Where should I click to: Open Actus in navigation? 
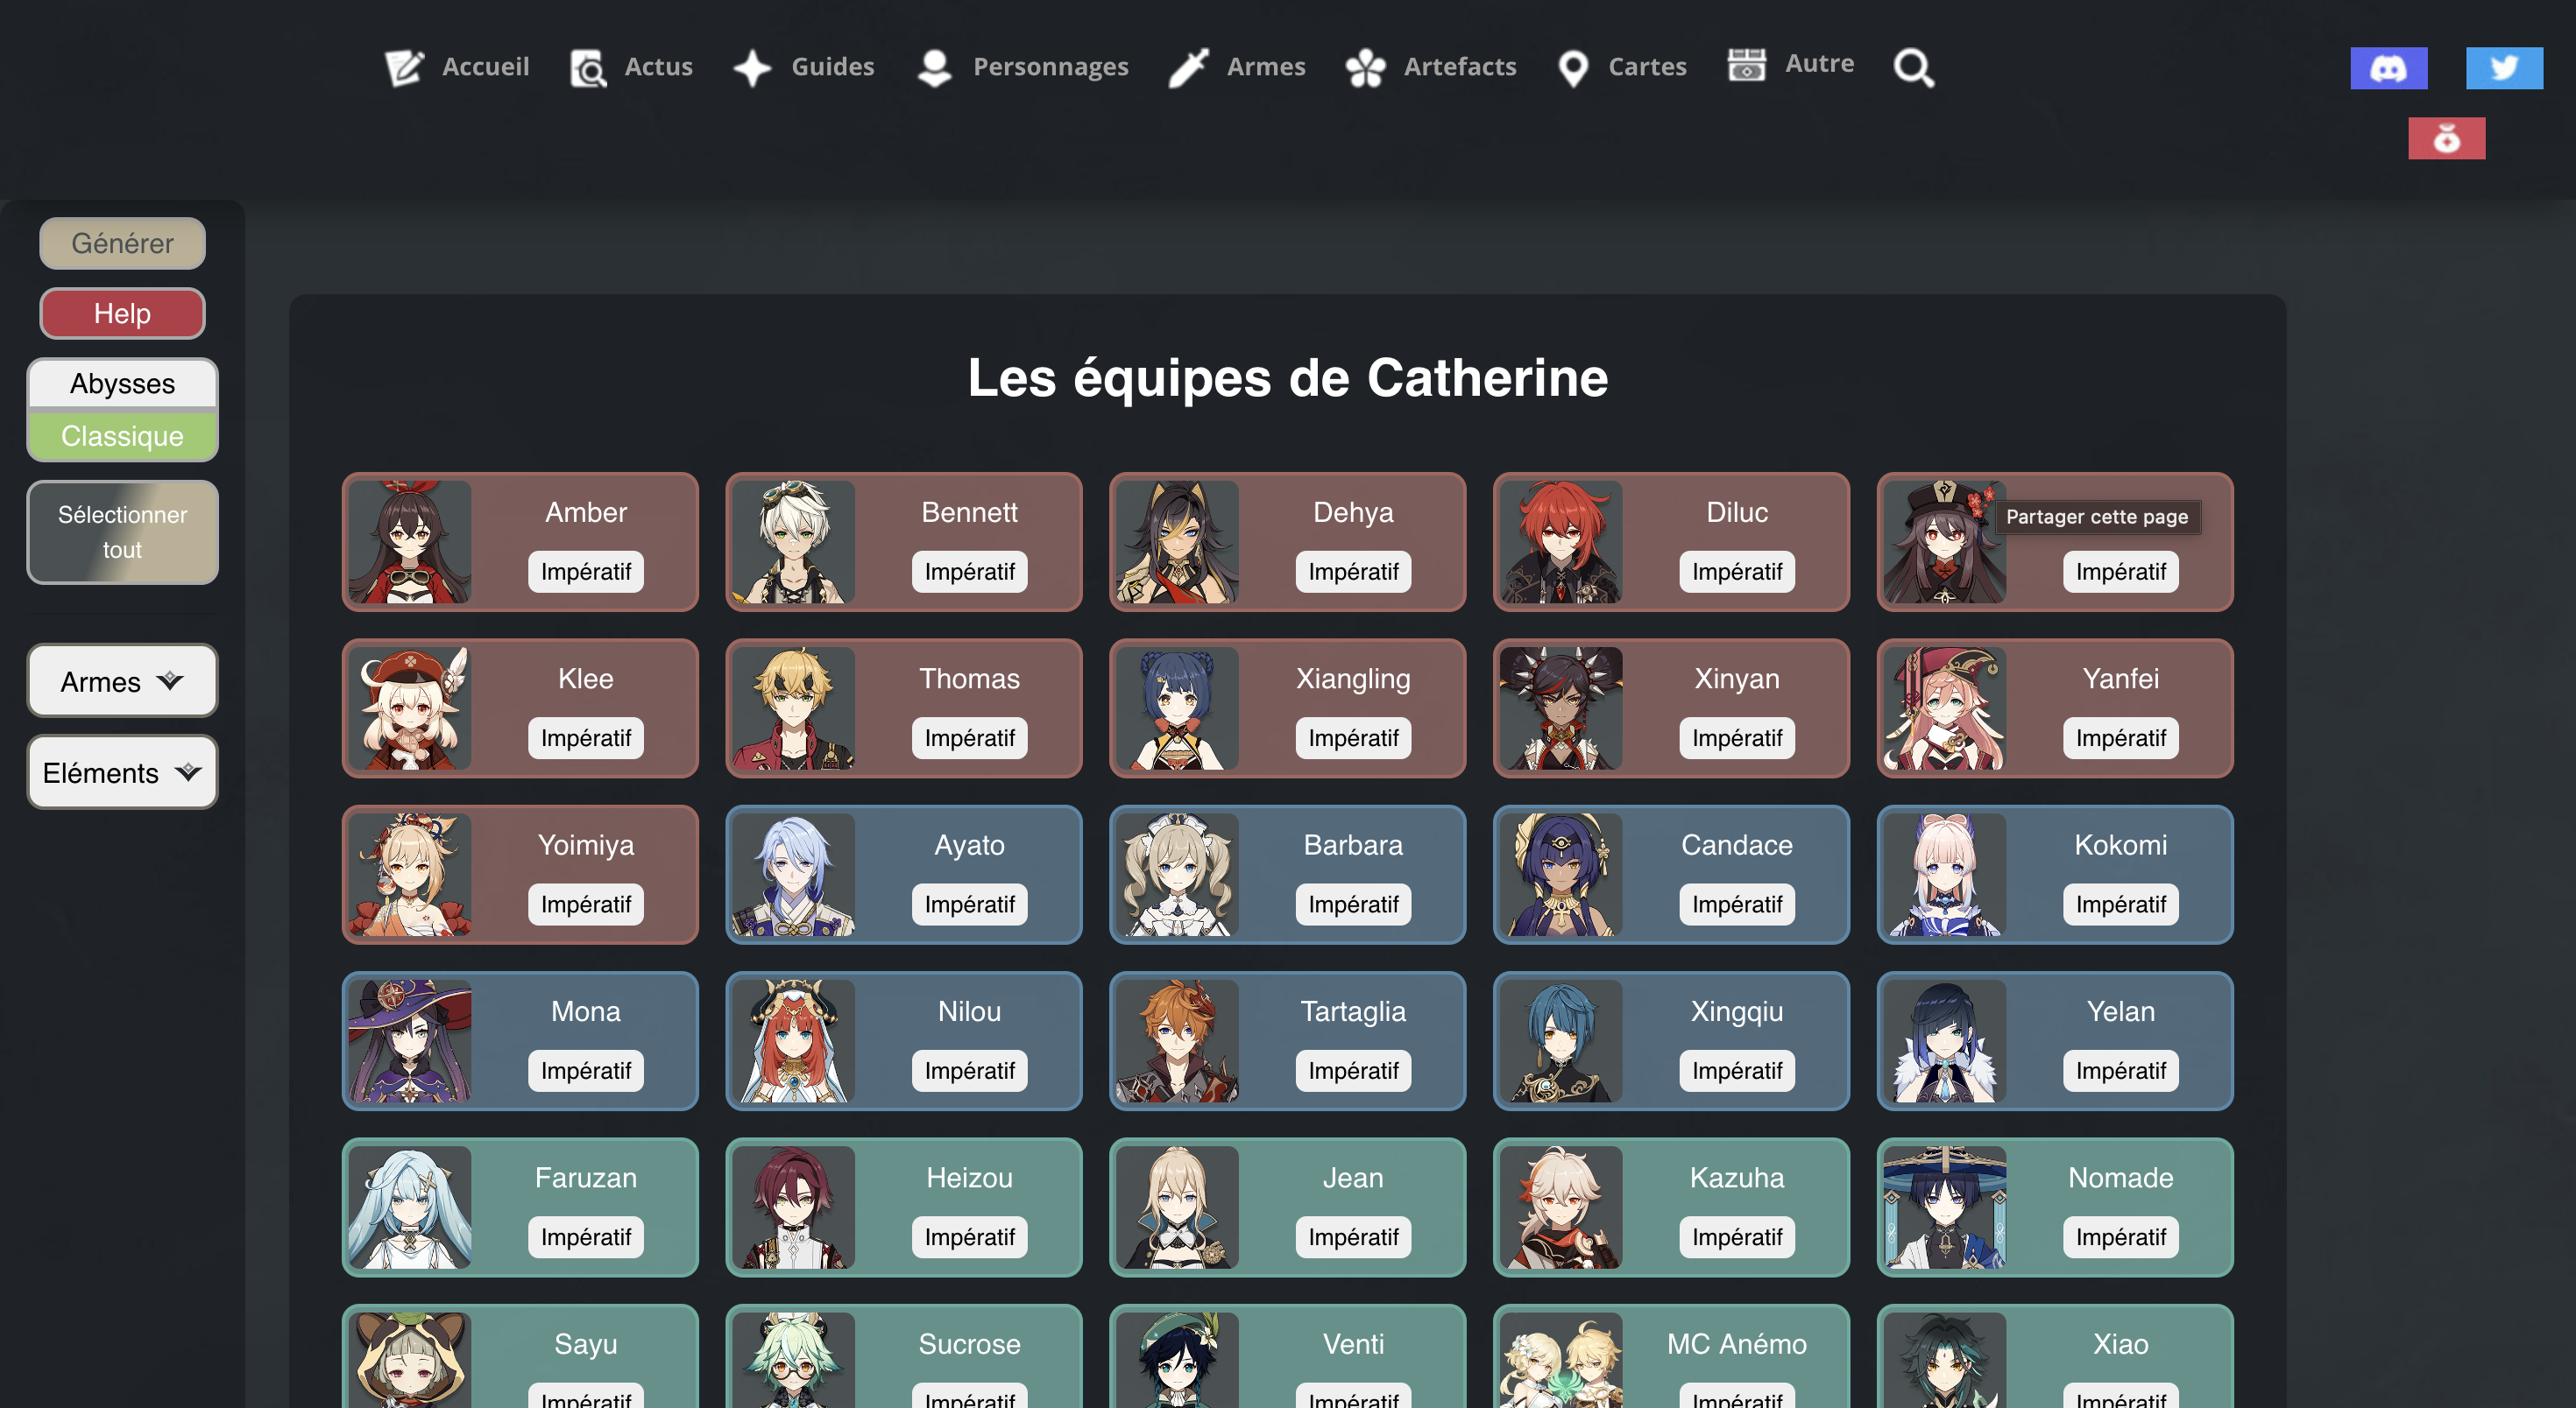click(658, 66)
